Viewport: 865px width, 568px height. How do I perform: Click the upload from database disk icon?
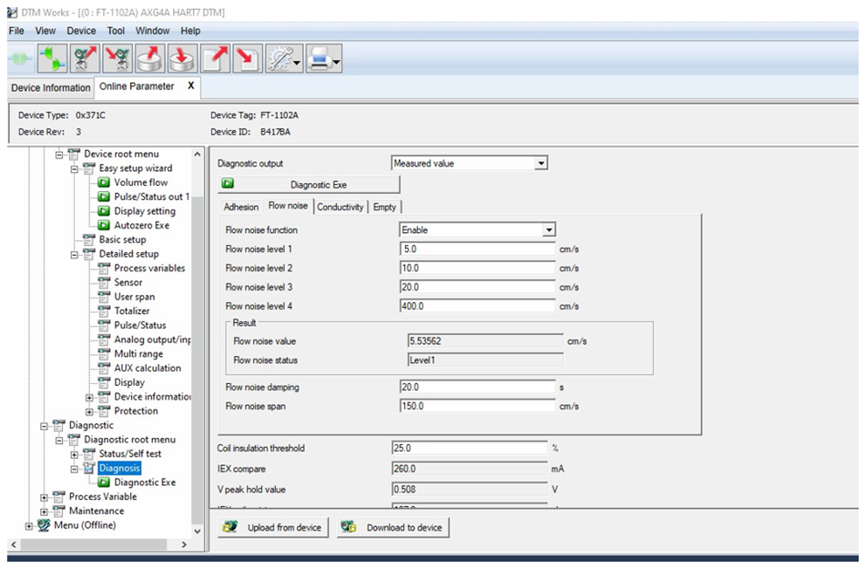[149, 59]
